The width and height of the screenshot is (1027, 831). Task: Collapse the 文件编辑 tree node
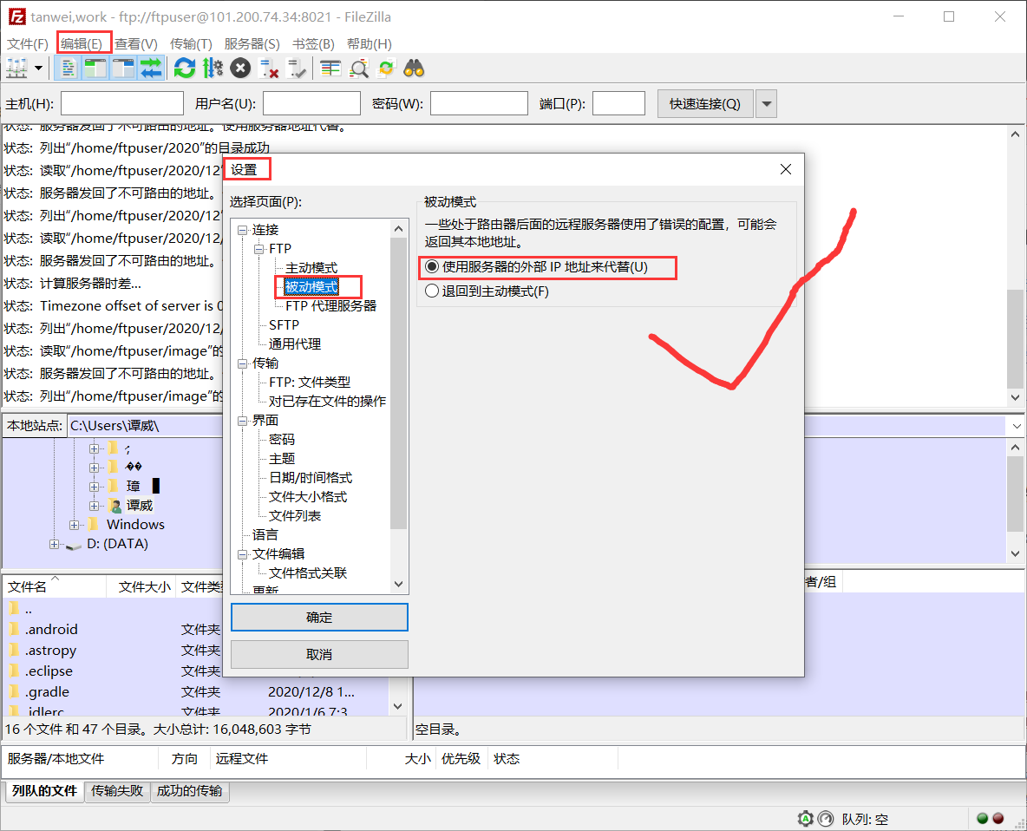pos(242,554)
